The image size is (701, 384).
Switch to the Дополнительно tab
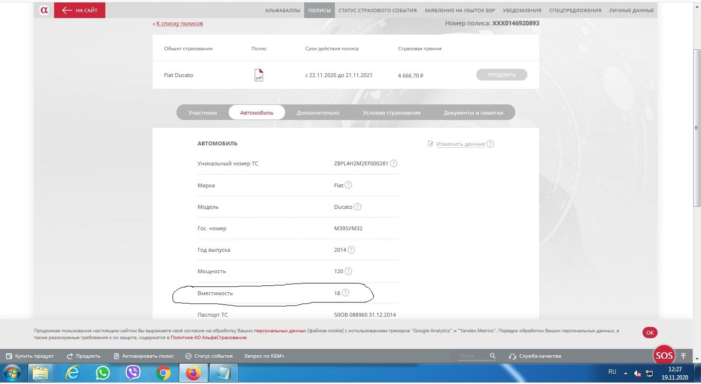click(x=318, y=113)
